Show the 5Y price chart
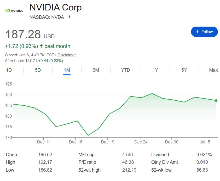The height and width of the screenshot is (181, 220). (184, 70)
